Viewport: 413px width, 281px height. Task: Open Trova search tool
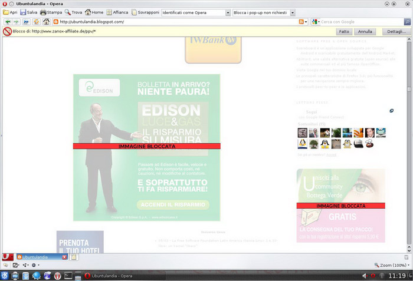tap(73, 12)
